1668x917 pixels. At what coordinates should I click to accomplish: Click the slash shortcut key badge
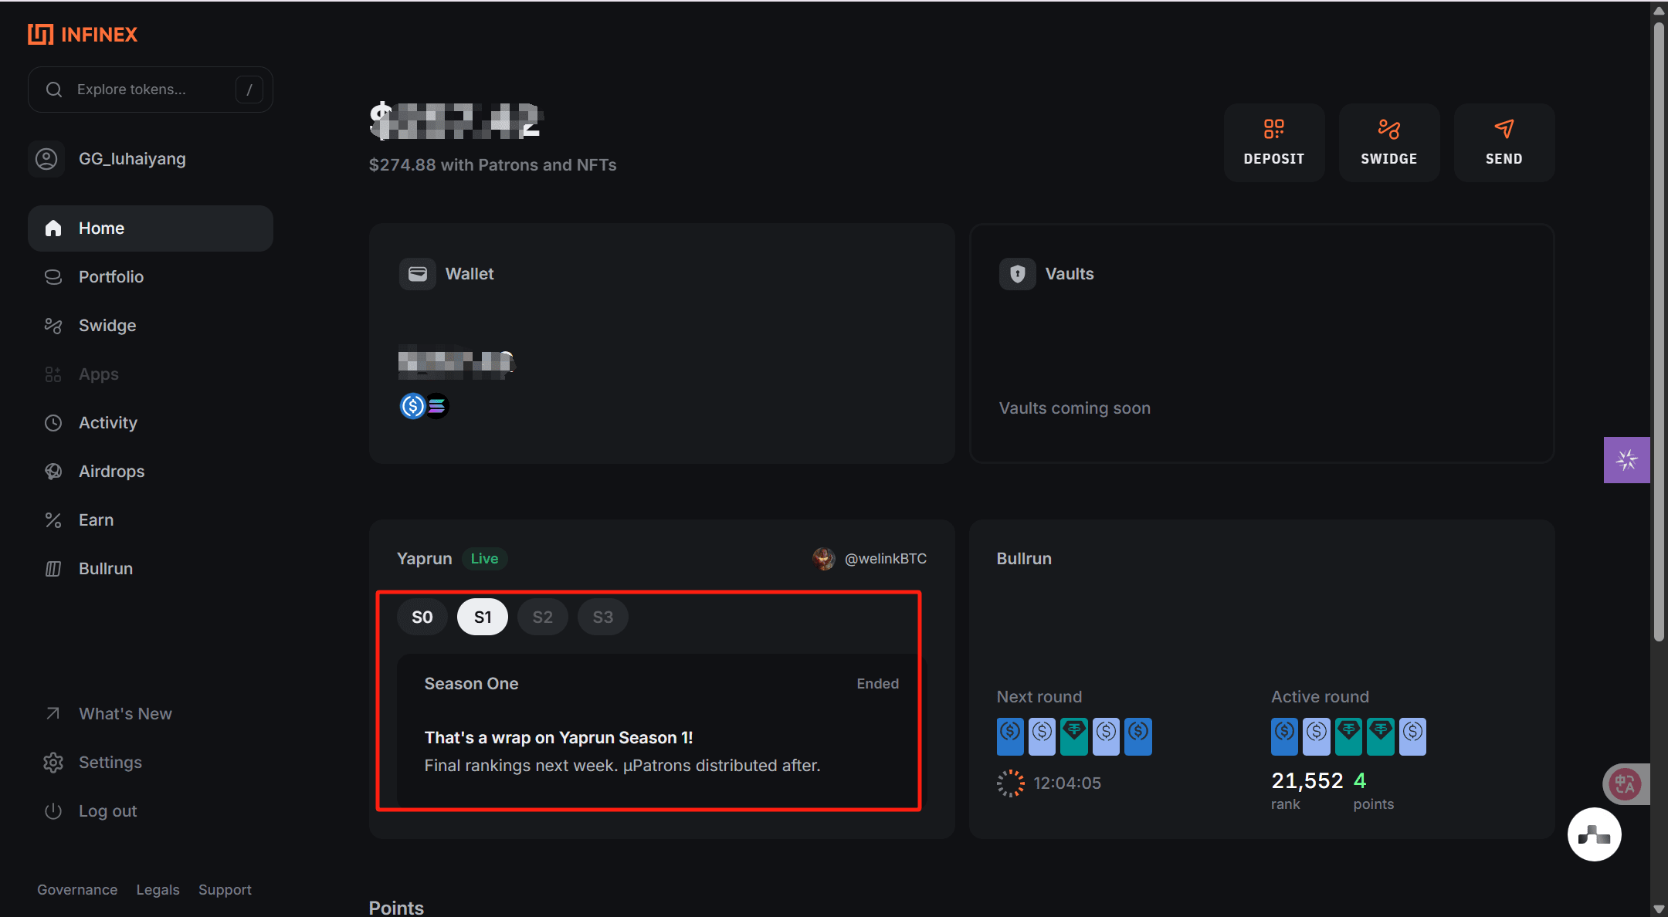pos(249,90)
